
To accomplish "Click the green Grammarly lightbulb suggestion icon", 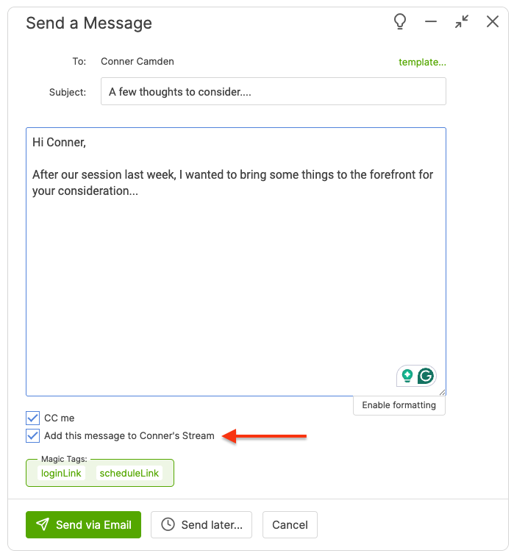I will pos(407,377).
